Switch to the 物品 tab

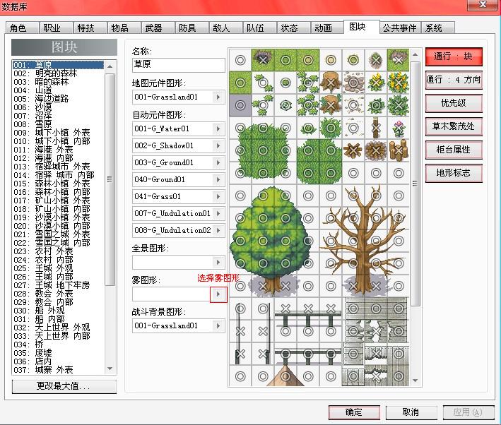[x=124, y=28]
